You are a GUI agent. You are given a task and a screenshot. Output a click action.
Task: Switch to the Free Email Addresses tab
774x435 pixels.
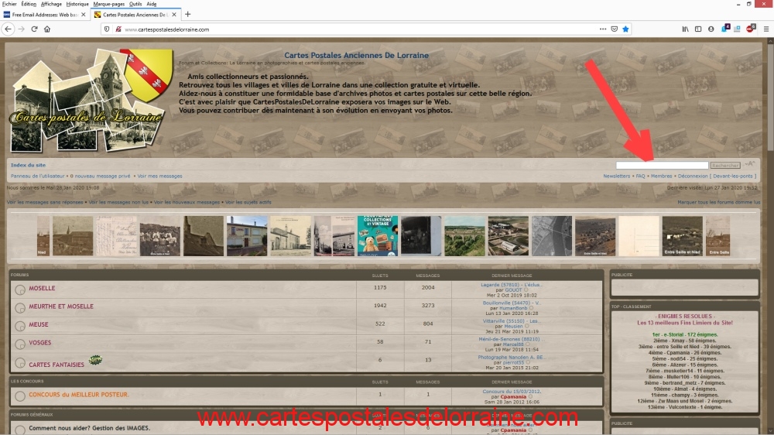45,15
